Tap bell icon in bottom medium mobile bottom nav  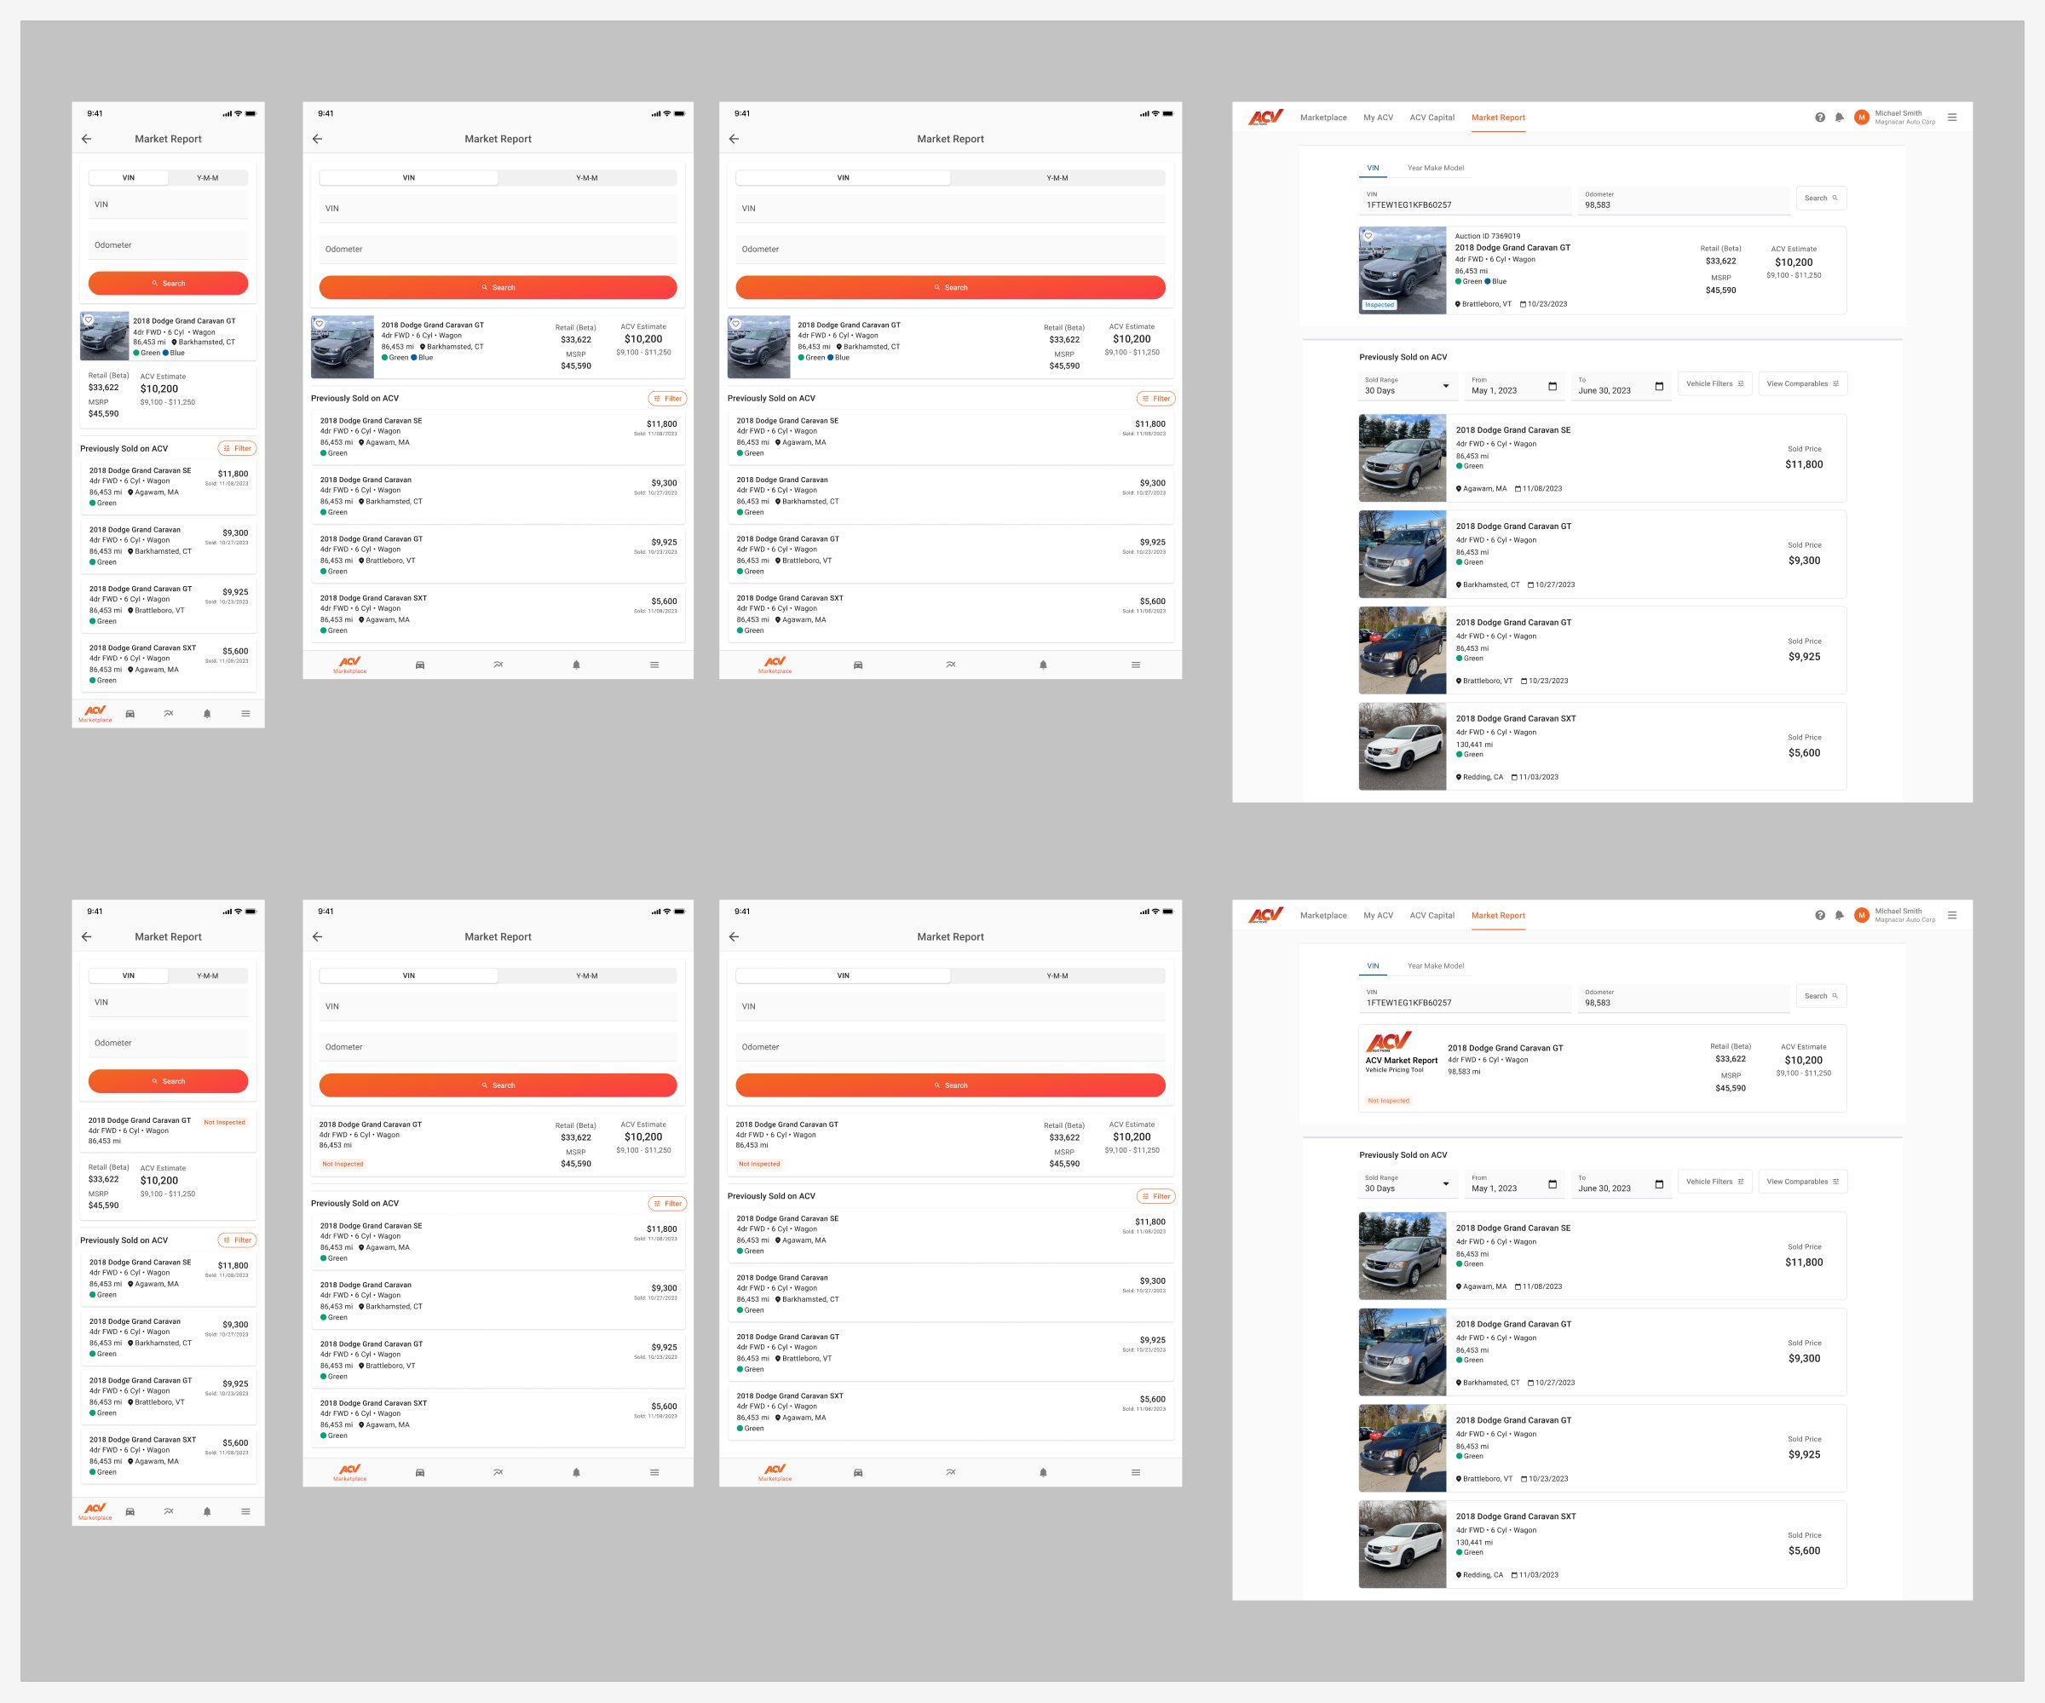point(575,1472)
